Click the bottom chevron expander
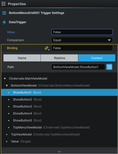Screen dimensions: 118x154 (x=59, y=152)
